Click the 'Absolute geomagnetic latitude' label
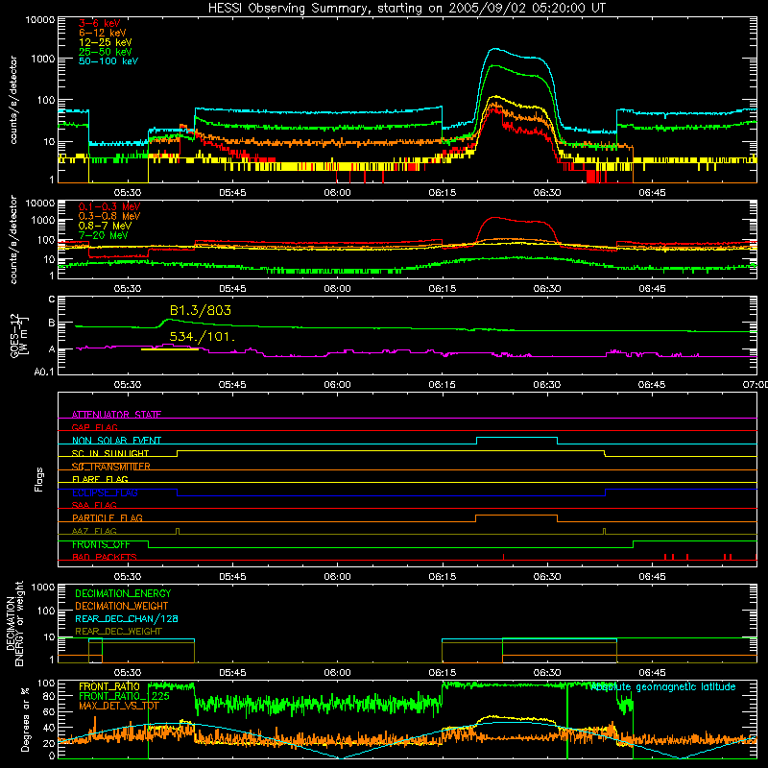 pos(663,686)
